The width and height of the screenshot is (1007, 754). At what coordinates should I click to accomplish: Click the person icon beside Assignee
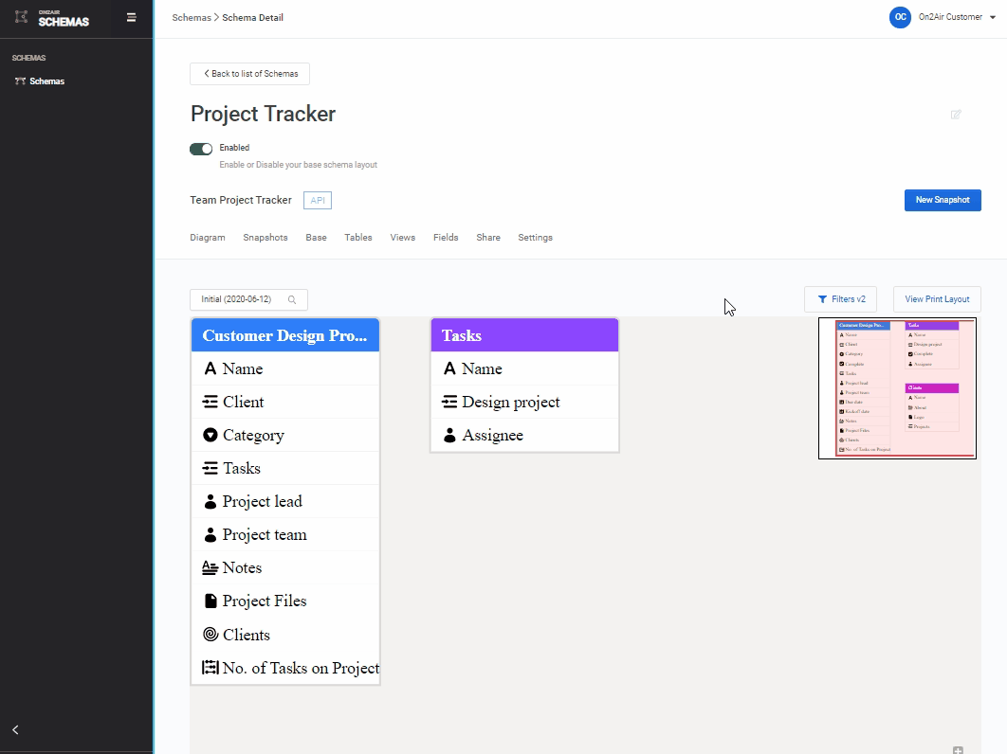pos(449,436)
